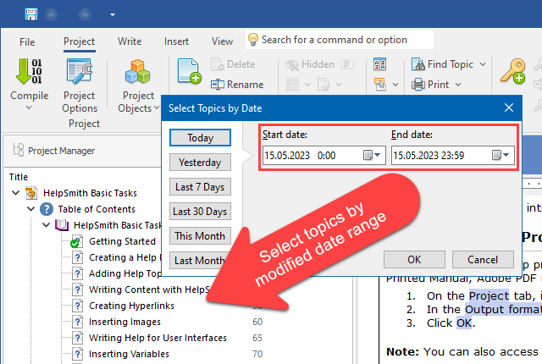
Task: Open the quick access toolbar customize arrow
Action: pos(113,15)
